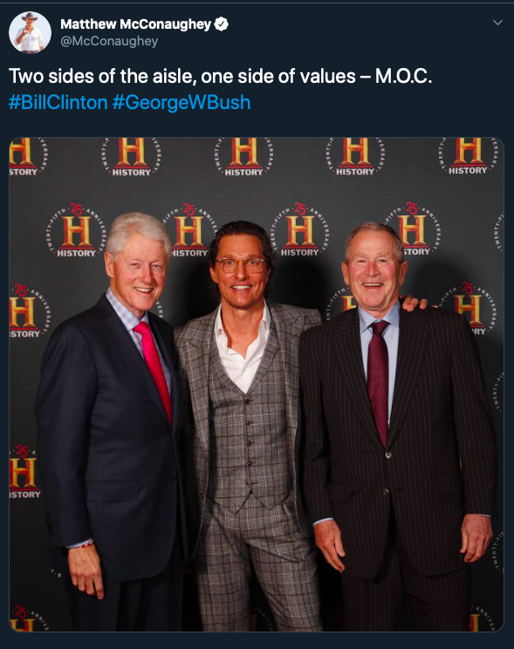Click the white hair of left man
This screenshot has height=649, width=514.
(x=138, y=232)
